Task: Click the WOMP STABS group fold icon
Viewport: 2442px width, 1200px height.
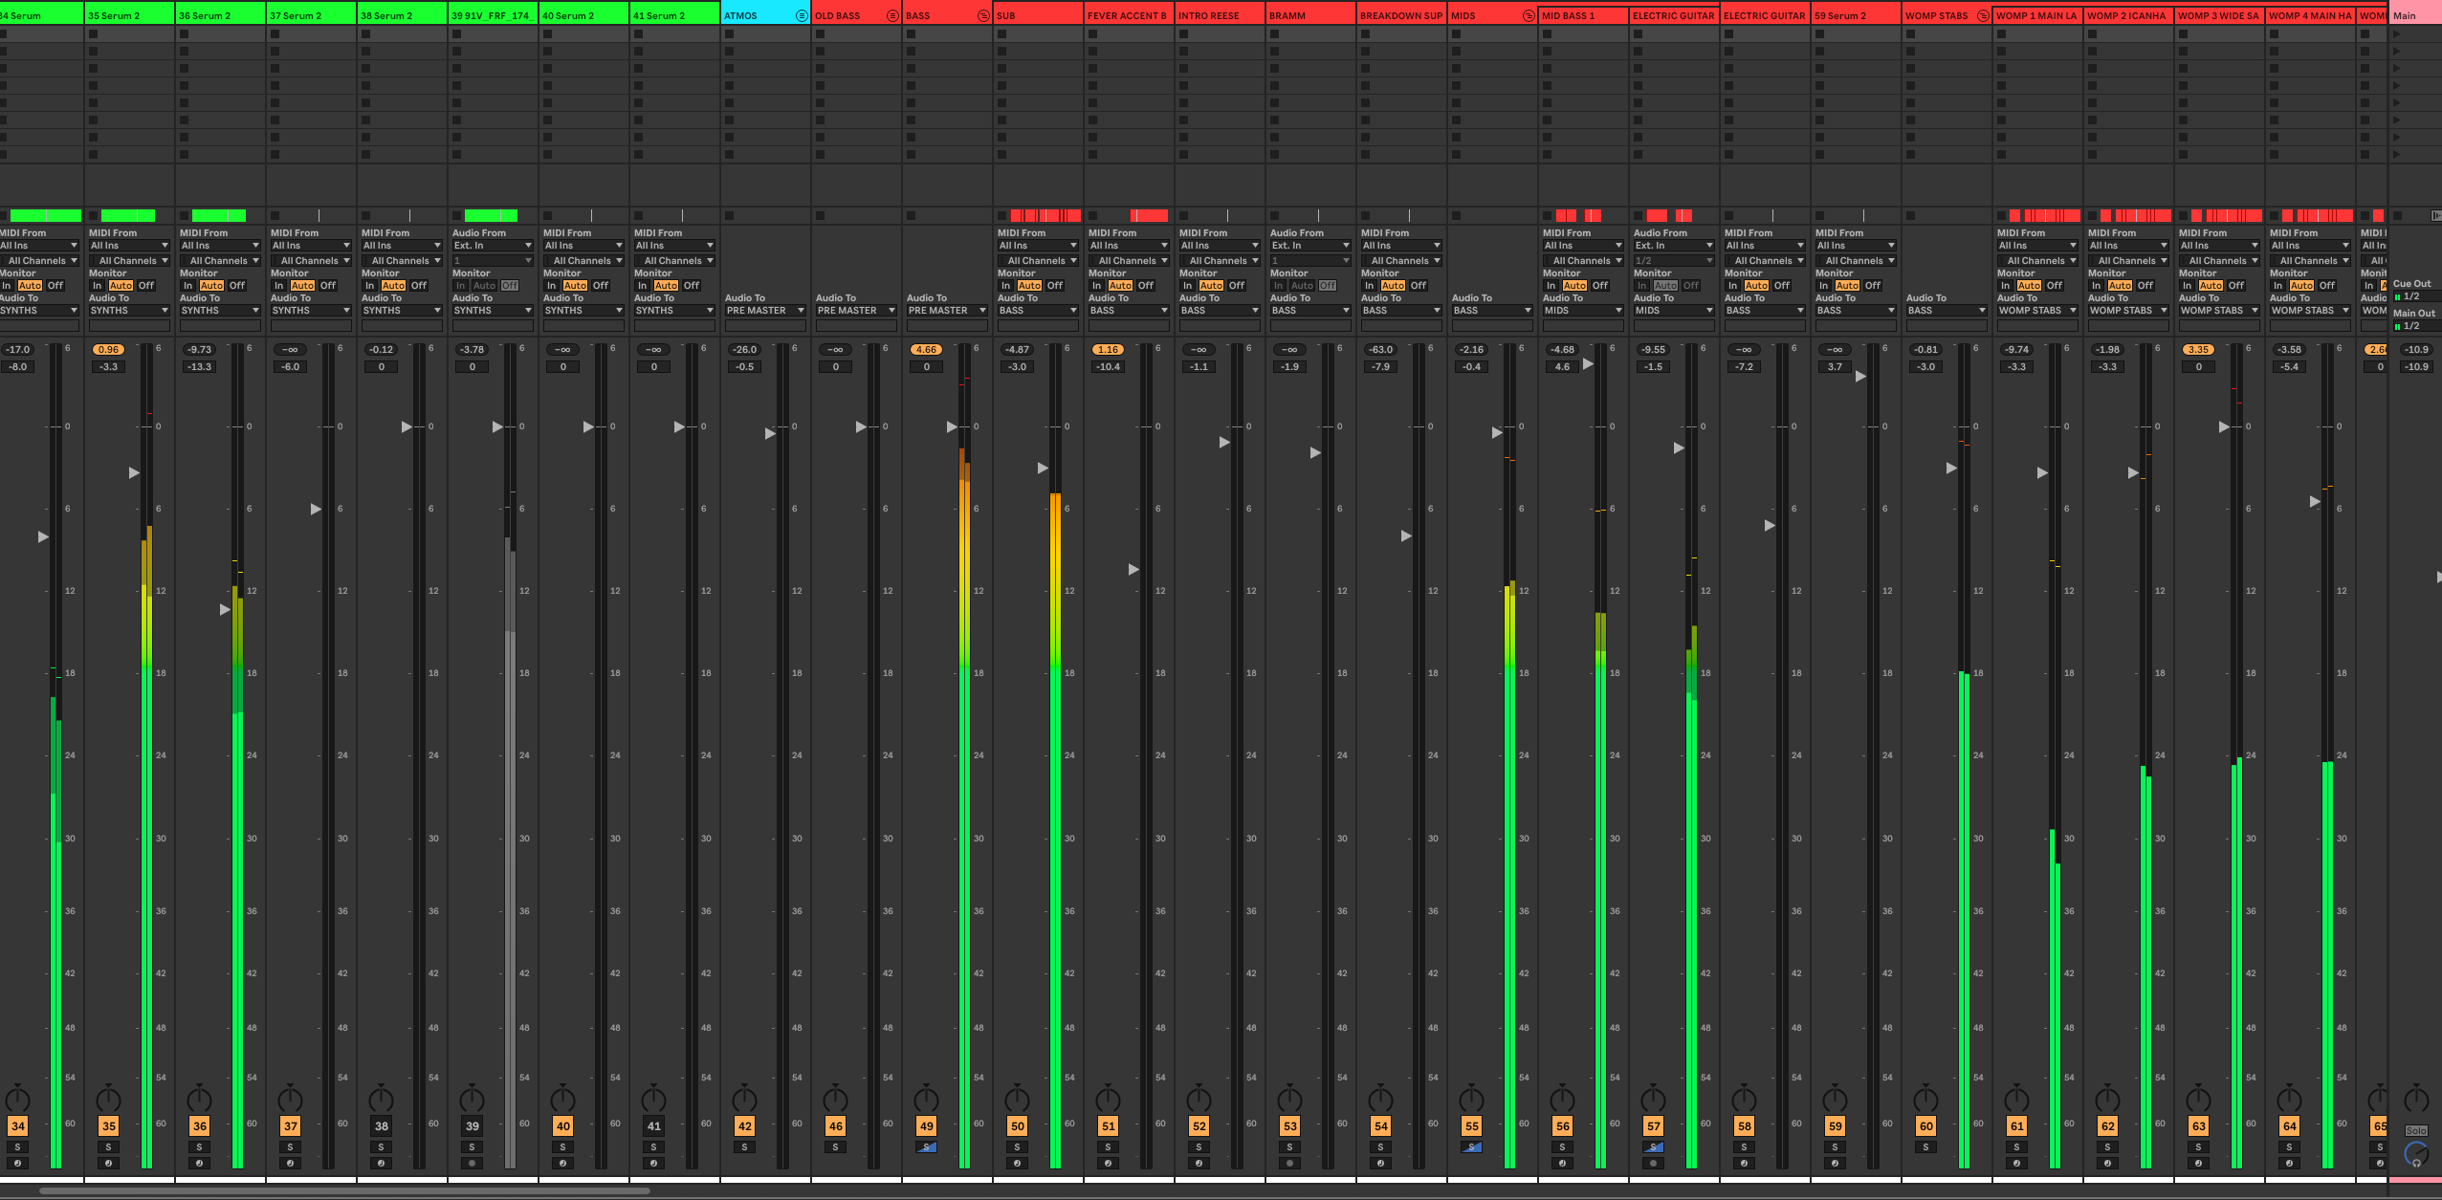Action: pos(1982,15)
